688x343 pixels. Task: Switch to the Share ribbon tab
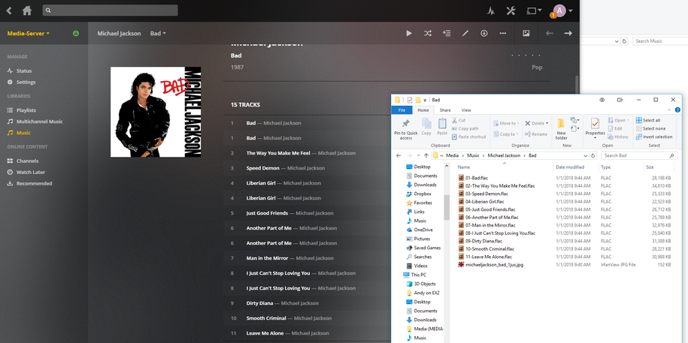[445, 110]
